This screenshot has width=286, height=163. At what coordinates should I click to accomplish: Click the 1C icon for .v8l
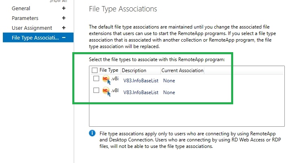point(106,91)
